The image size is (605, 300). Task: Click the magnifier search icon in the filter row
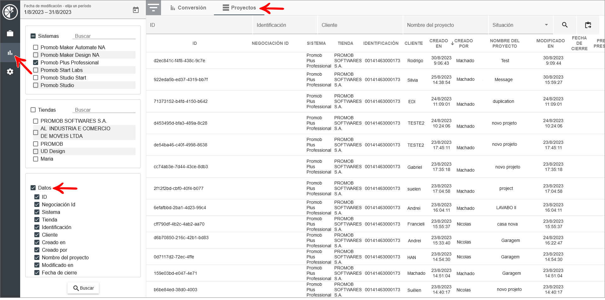tap(565, 25)
